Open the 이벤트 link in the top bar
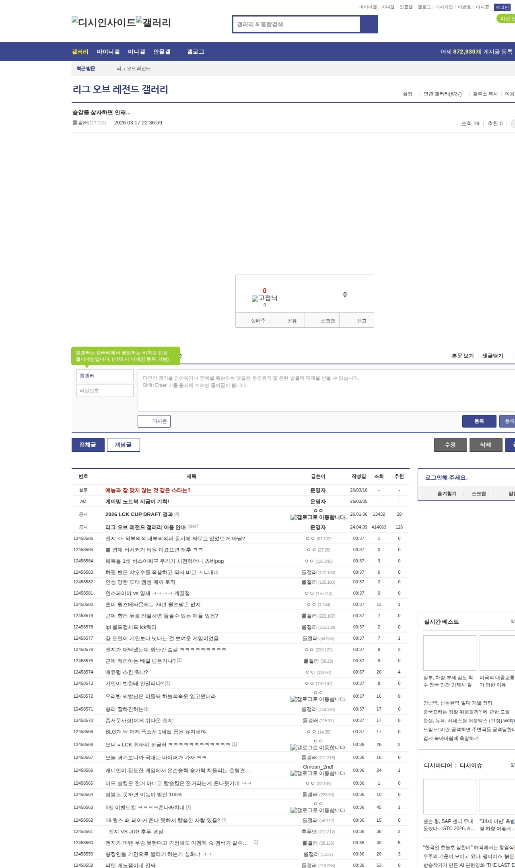Image resolution: width=515 pixels, height=868 pixels. point(464,7)
